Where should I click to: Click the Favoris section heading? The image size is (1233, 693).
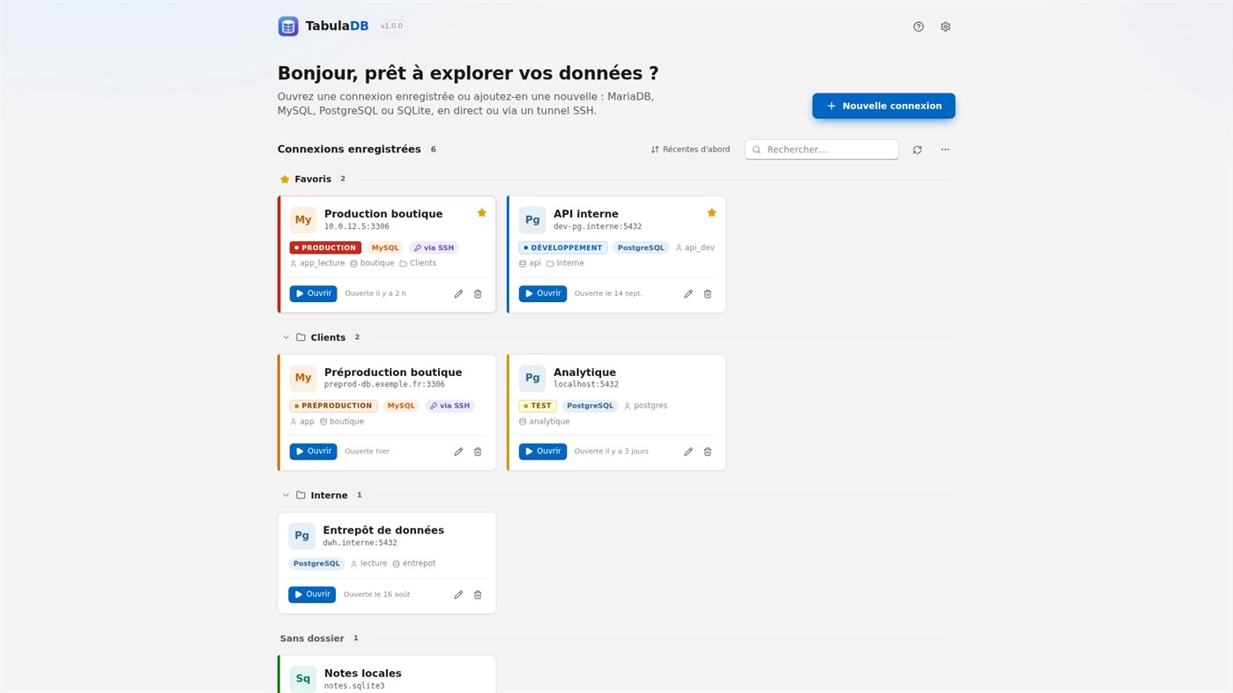(x=313, y=179)
